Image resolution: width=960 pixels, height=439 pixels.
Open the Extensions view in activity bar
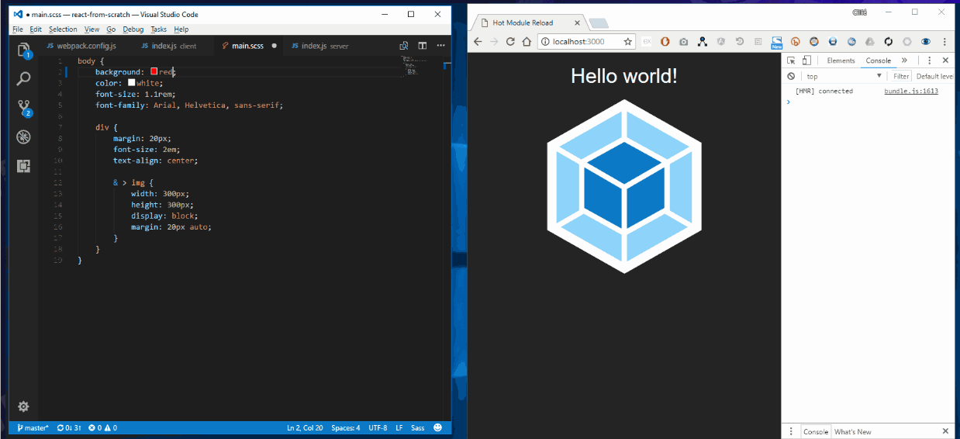click(23, 166)
